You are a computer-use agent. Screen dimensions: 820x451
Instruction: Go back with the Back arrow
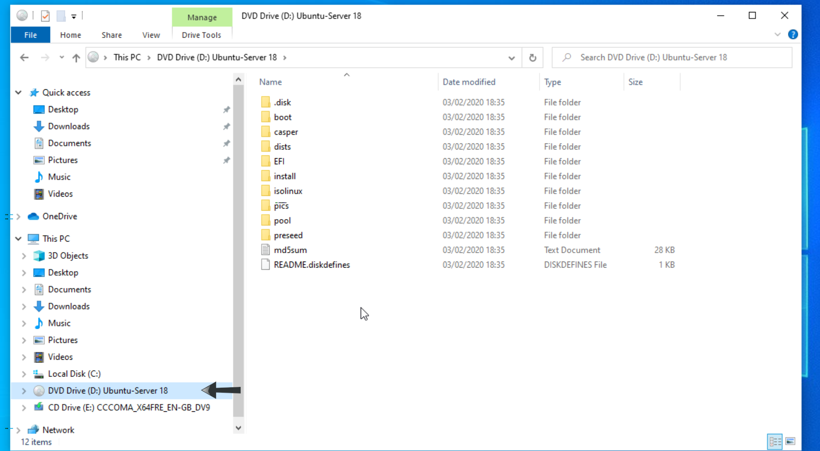pos(24,57)
